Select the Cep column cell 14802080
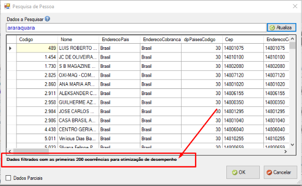This screenshot has height=186, width=302. (x=243, y=66)
